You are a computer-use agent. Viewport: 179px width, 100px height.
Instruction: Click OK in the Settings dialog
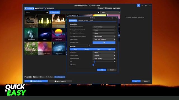pos(102,70)
